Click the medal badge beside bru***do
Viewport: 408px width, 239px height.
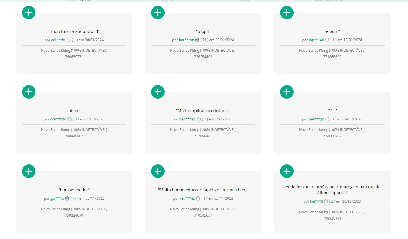(70, 119)
